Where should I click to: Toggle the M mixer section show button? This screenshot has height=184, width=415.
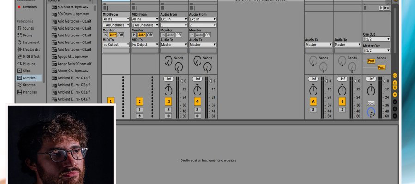point(395,95)
